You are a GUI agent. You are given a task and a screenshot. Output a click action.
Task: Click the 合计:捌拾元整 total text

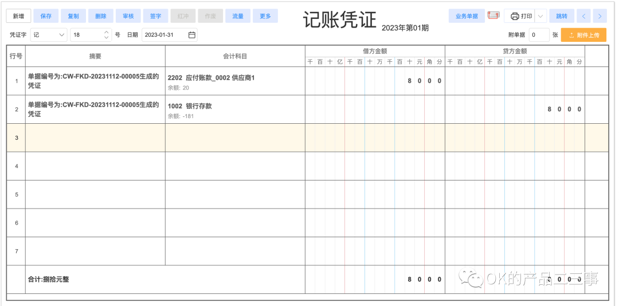[48, 279]
